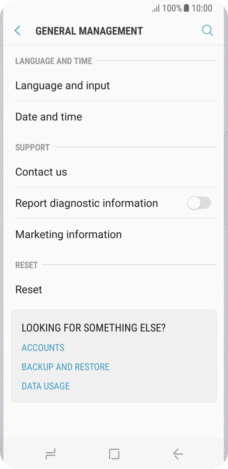228x469 pixels.
Task: Open Marketing information
Action: [x=69, y=234]
